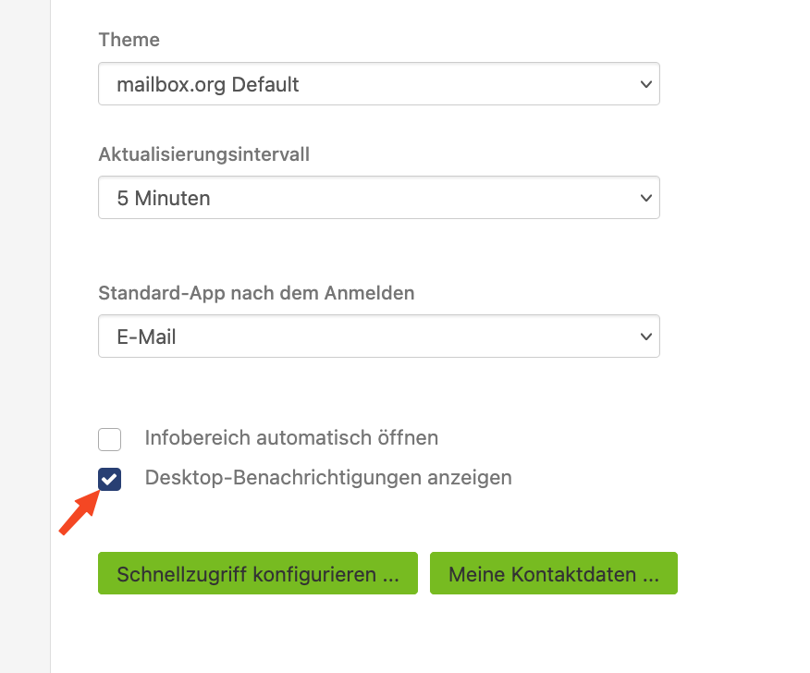The width and height of the screenshot is (810, 673).
Task: Open the Aktualisierungsintervall dropdown set to 5 Minuten
Action: tap(379, 197)
